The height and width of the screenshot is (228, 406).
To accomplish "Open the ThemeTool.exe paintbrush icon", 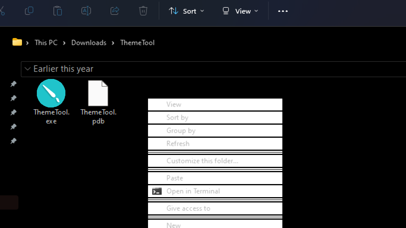I will point(51,93).
